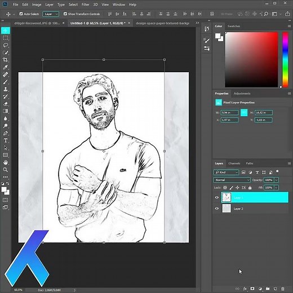Toggle Show Transform Controls checkbox
This screenshot has height=293, width=293.
[x=65, y=14]
